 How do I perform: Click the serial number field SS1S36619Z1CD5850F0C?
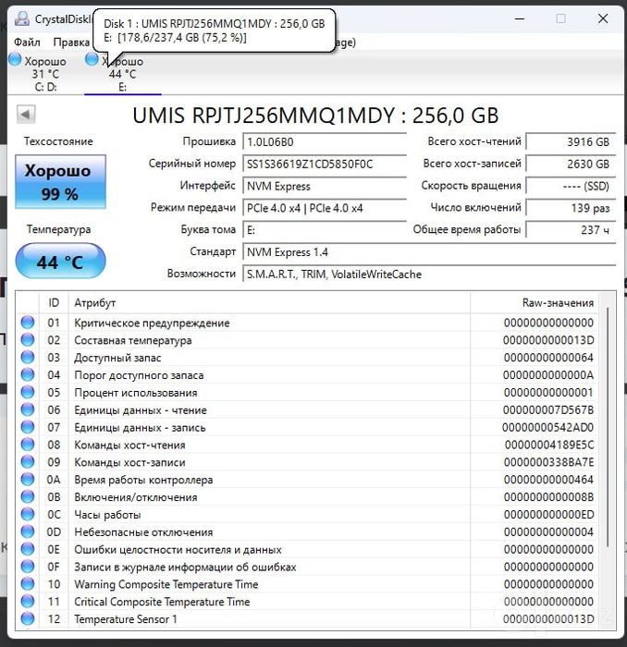(x=325, y=164)
